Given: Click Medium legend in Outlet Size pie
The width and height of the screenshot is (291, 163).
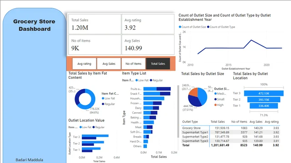Looking at the screenshot, I should [220, 94].
